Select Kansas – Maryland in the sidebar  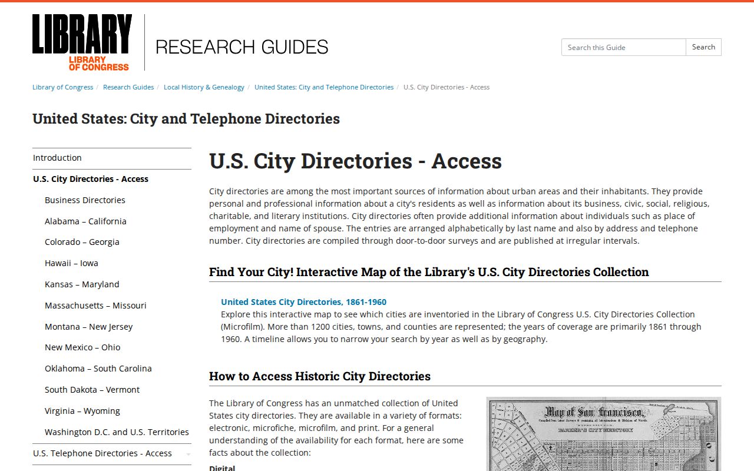(x=82, y=284)
